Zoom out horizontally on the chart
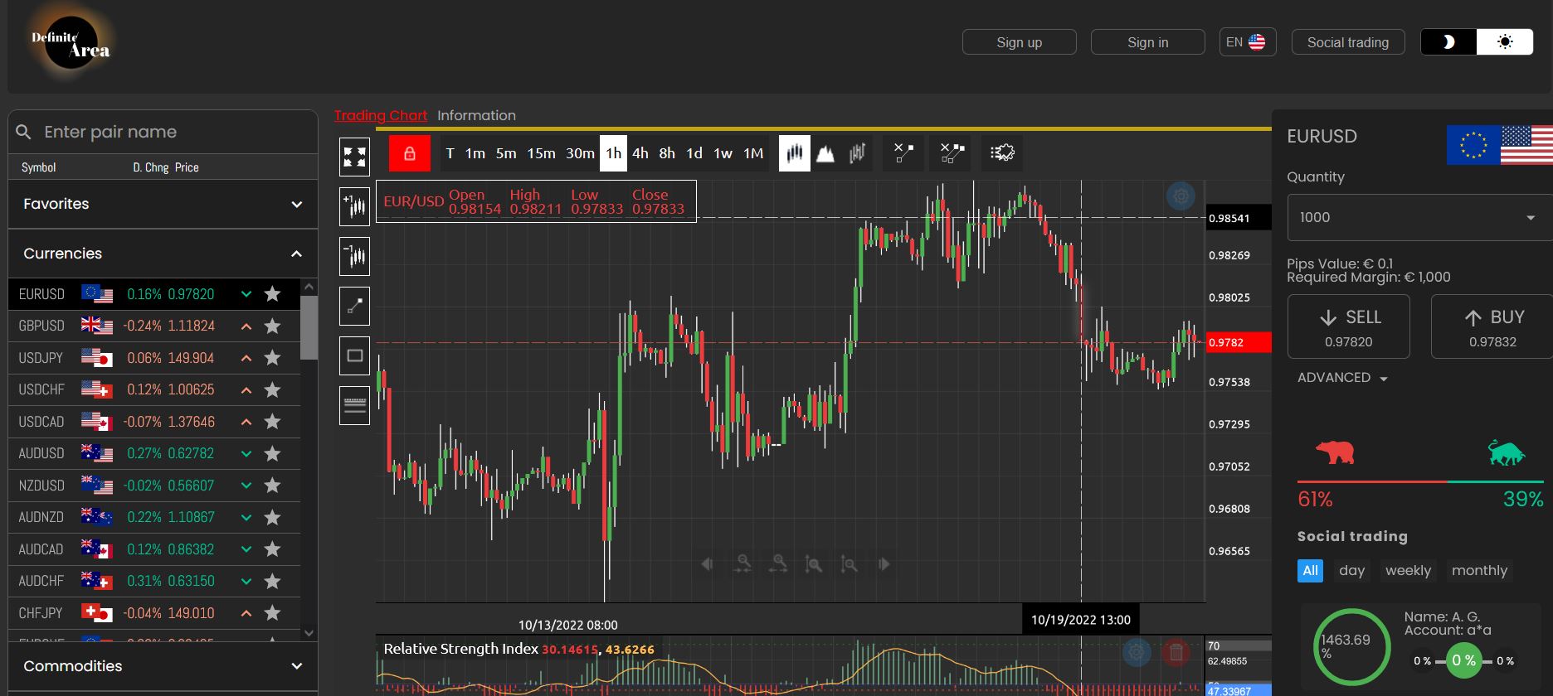Image resolution: width=1553 pixels, height=696 pixels. point(743,564)
